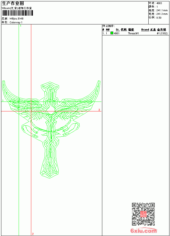Click the red marker 2 at the bottom of the vertical line

coord(33,234)
